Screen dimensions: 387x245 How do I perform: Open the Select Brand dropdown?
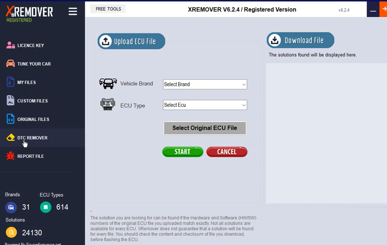pyautogui.click(x=205, y=84)
